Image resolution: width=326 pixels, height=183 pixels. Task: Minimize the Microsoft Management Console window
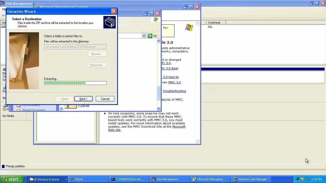click(x=185, y=7)
